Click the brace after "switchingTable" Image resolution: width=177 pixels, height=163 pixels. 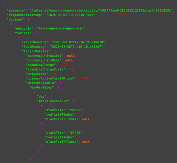60,83
